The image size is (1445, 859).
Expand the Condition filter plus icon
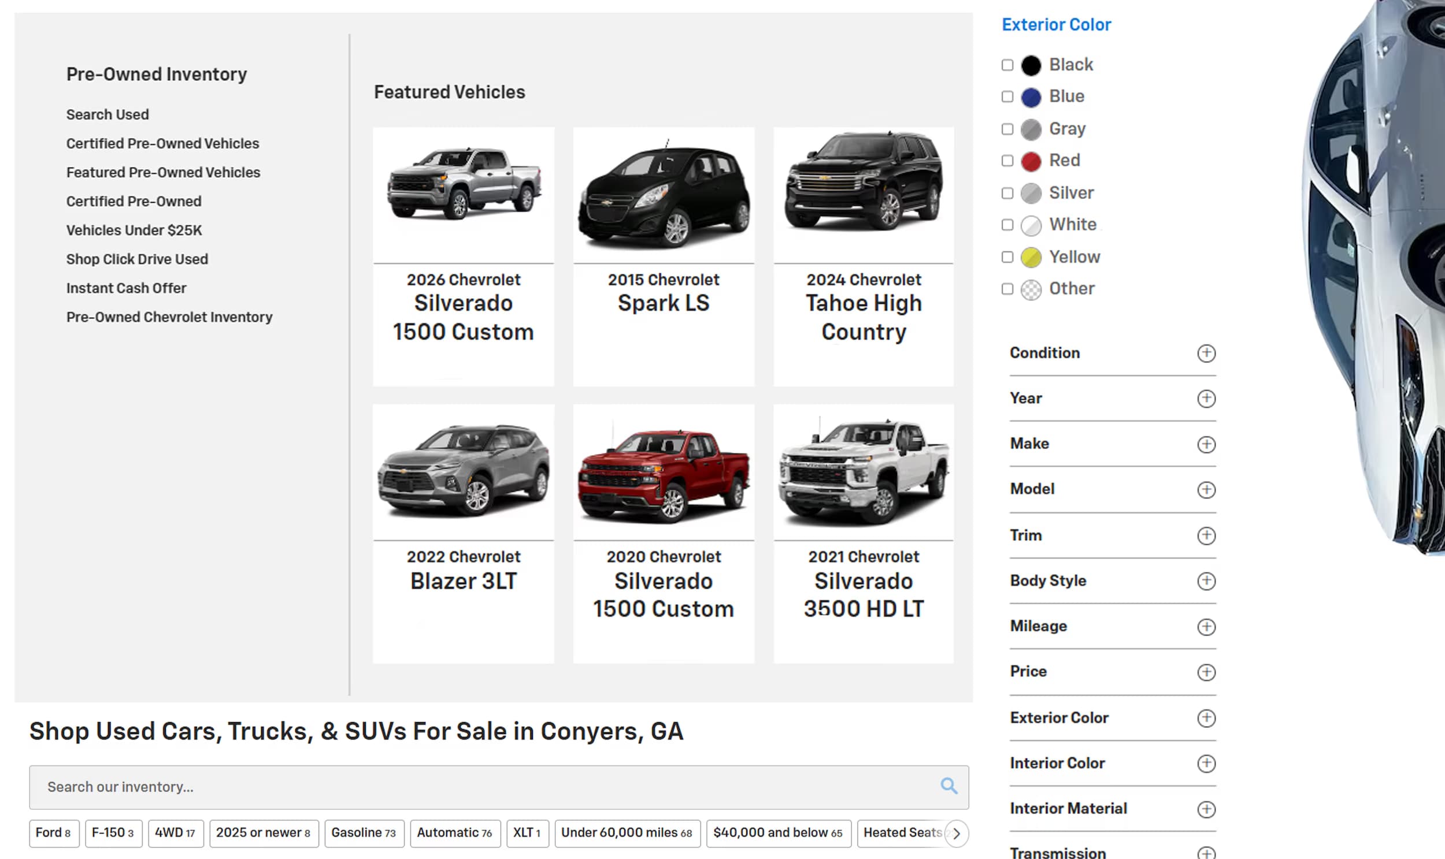click(x=1206, y=353)
